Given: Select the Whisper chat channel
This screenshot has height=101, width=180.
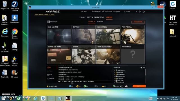Looking at the screenshot, I should point(51,79).
